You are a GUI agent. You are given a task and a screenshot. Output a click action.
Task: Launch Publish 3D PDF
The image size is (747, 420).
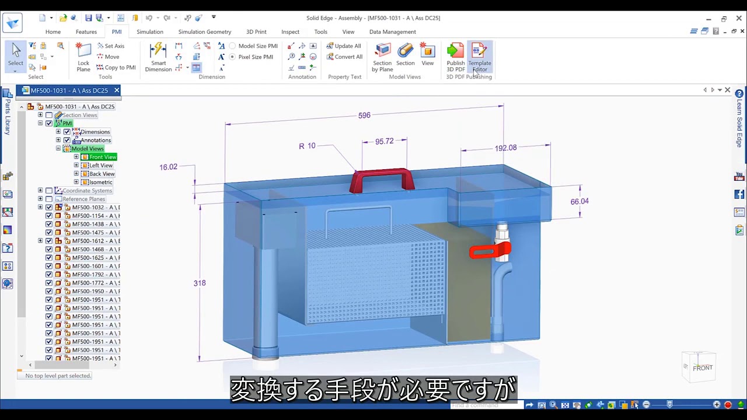coord(456,57)
